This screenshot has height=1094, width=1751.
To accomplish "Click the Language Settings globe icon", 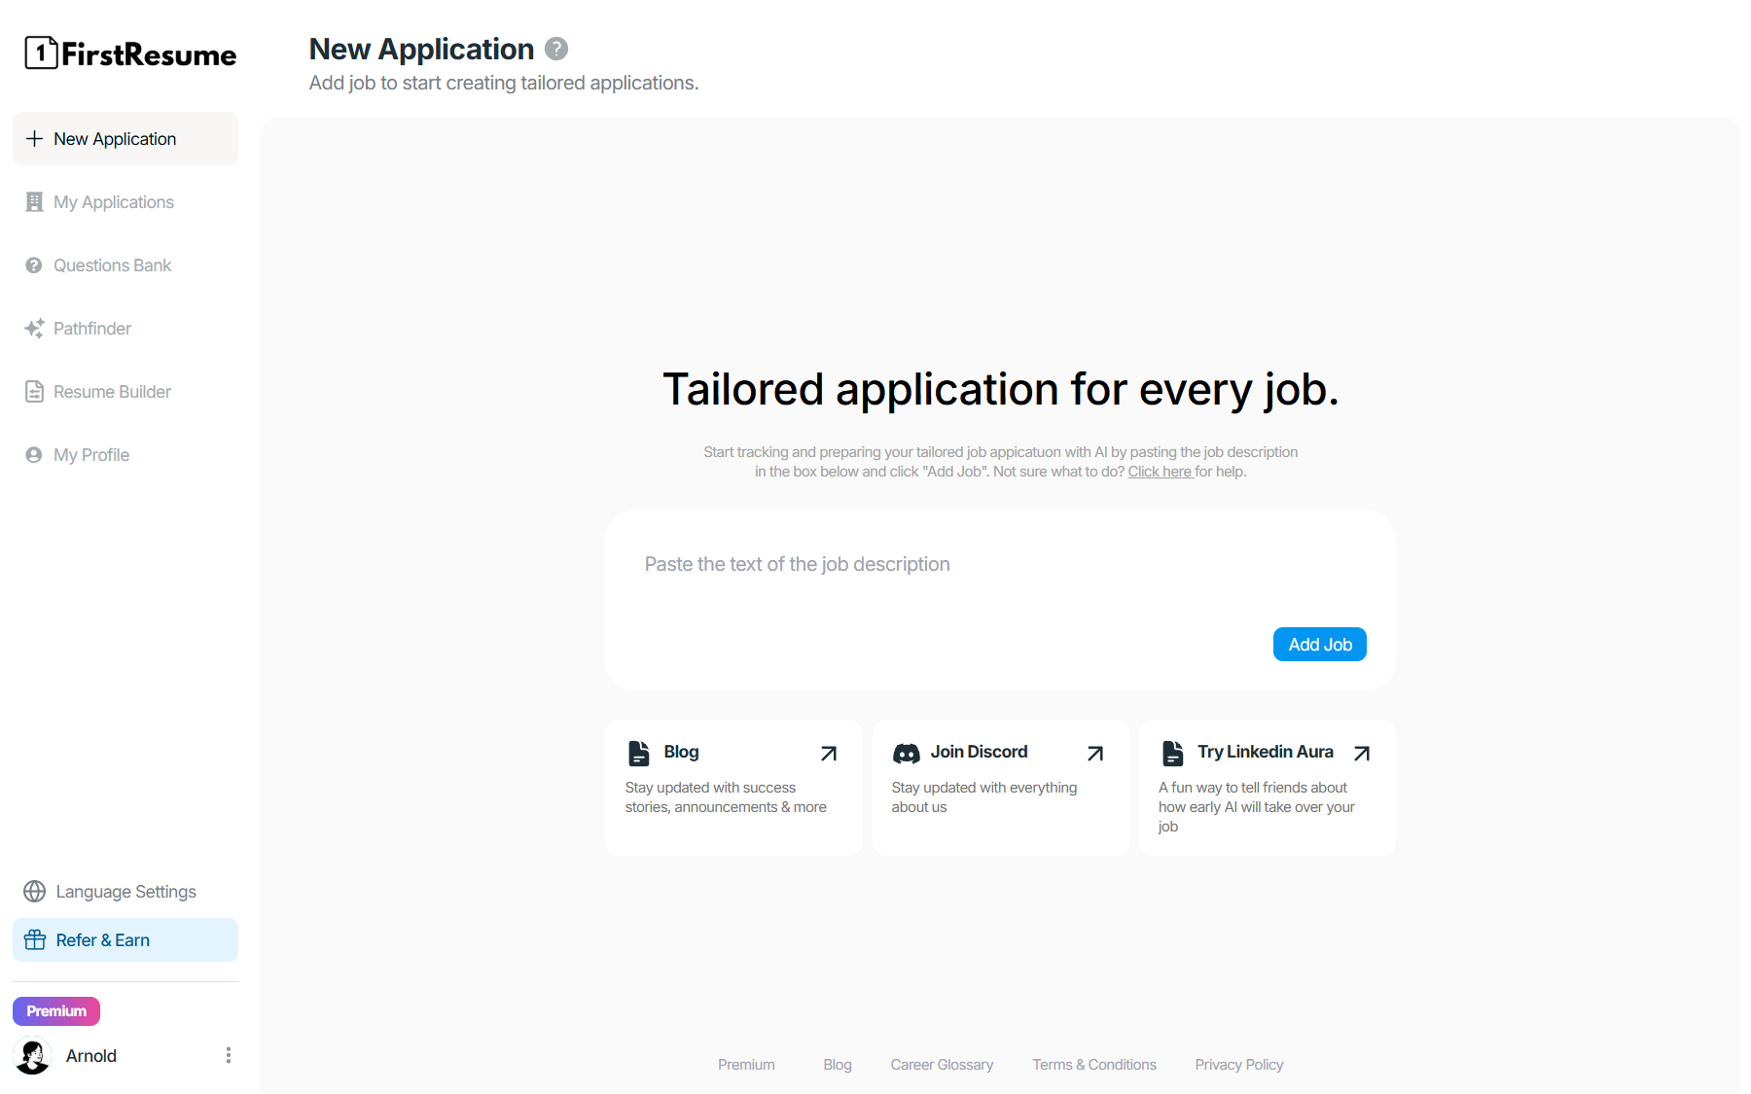I will (34, 891).
